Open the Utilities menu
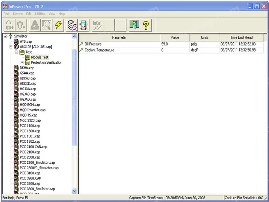 (40, 14)
